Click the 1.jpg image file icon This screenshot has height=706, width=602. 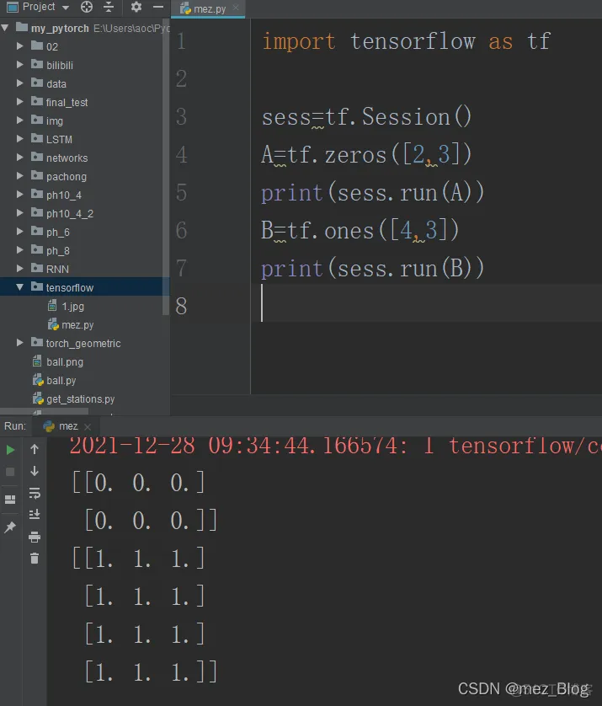(x=53, y=306)
